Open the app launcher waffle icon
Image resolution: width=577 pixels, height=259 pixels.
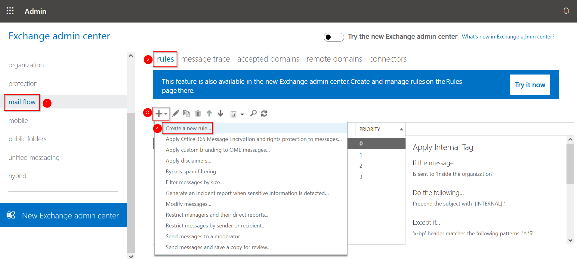(x=10, y=11)
